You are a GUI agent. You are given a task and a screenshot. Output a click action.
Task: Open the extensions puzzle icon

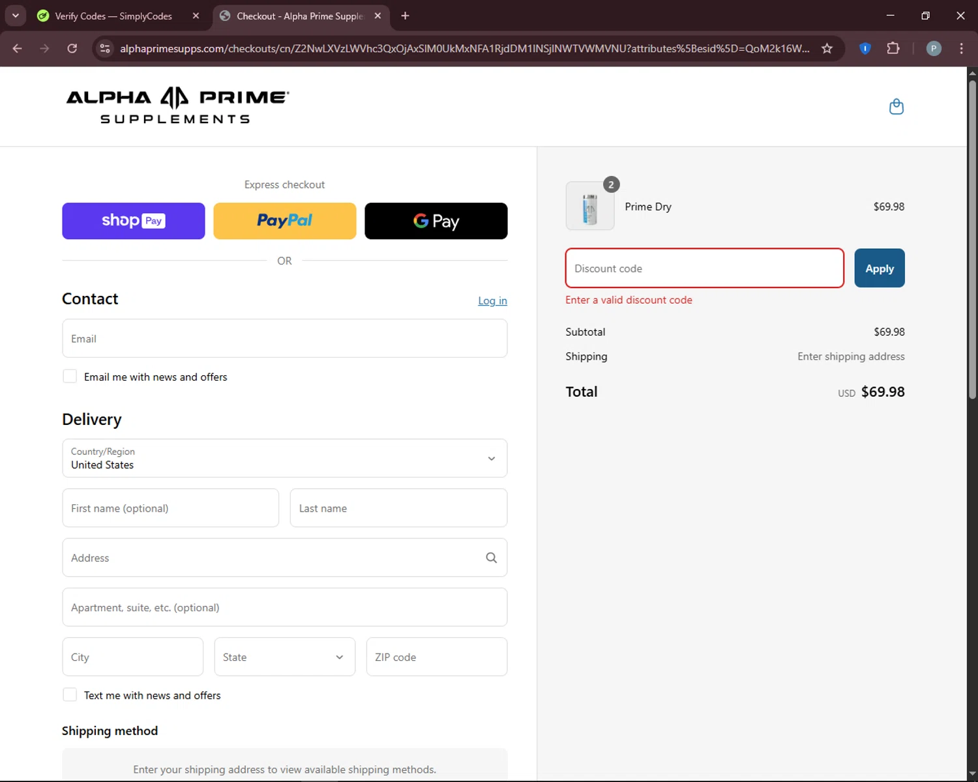[893, 48]
